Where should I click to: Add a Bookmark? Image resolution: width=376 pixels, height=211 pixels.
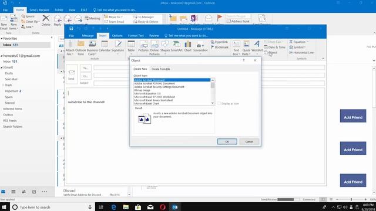click(220, 47)
